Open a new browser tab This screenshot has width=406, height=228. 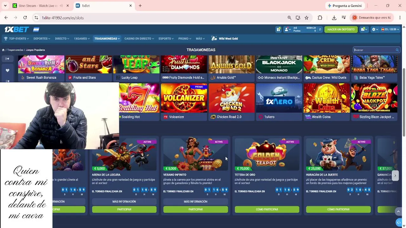point(140,6)
